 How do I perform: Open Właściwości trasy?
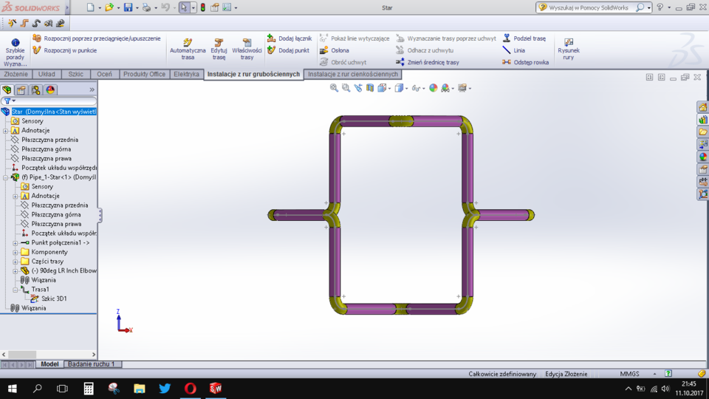click(247, 50)
